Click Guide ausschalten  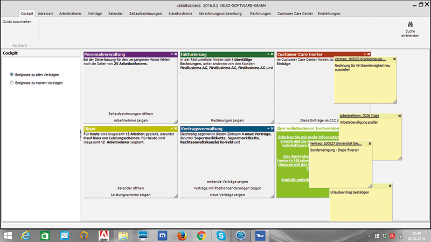point(17,22)
